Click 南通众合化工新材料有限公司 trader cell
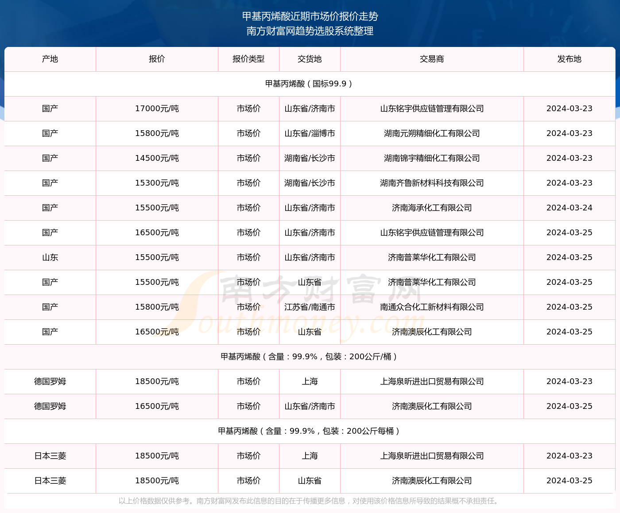Image resolution: width=620 pixels, height=513 pixels. [432, 307]
